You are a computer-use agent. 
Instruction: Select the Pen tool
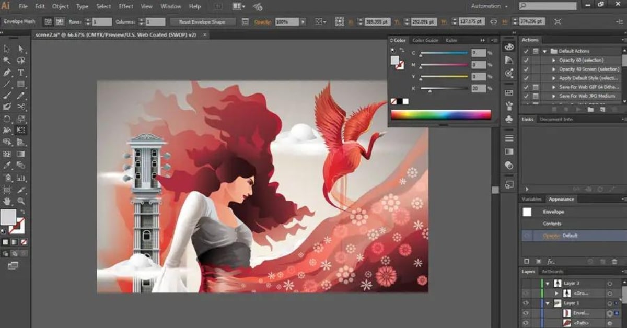(x=7, y=73)
